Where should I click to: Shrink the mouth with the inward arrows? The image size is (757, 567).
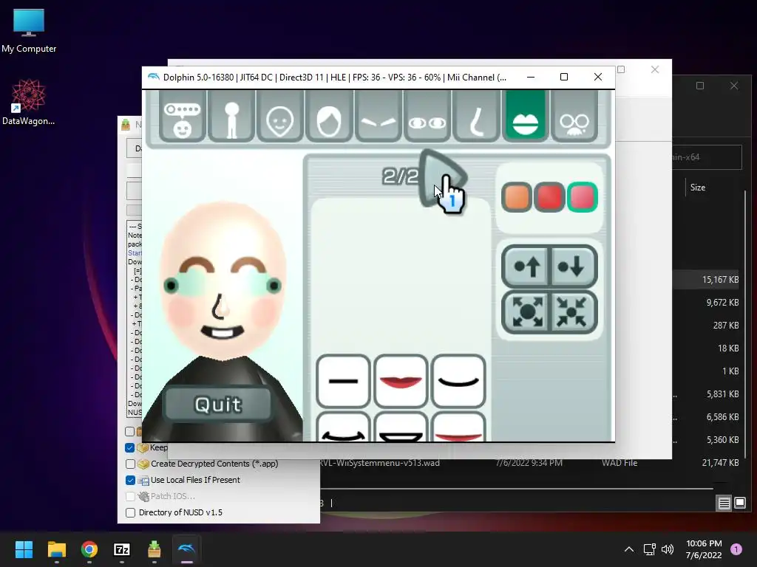pos(573,312)
